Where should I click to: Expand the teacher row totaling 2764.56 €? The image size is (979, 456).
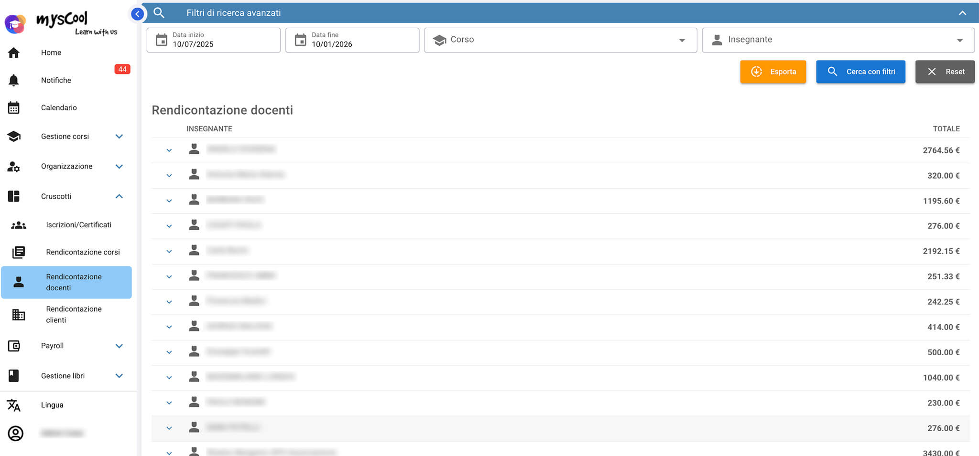[169, 150]
